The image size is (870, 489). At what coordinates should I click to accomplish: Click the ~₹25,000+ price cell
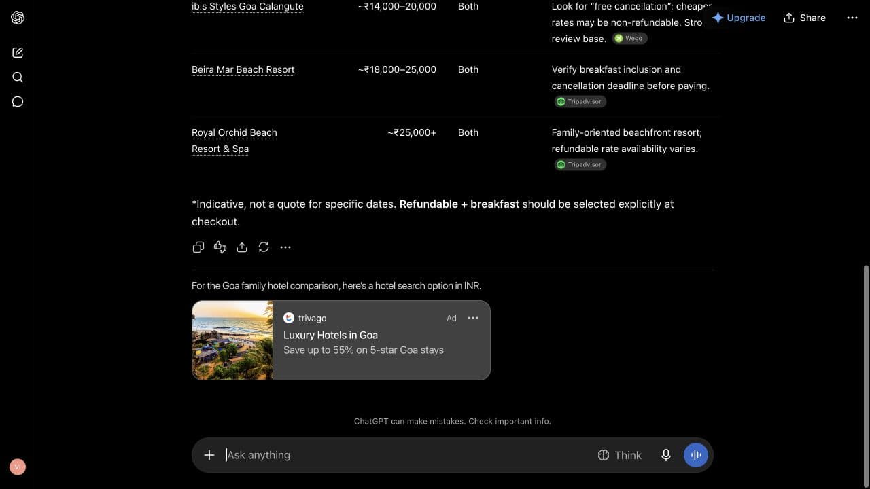click(x=412, y=132)
